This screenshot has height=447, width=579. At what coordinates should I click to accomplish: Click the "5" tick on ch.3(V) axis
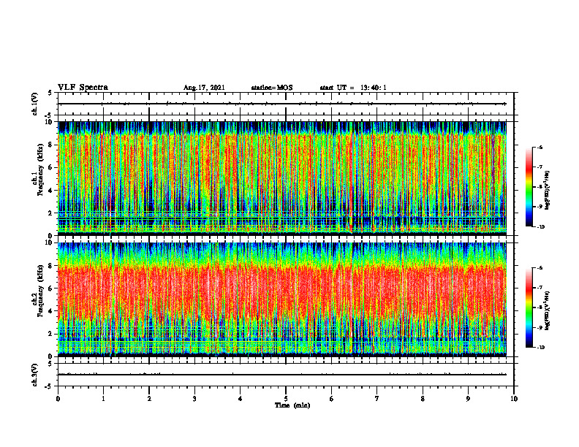click(51, 363)
